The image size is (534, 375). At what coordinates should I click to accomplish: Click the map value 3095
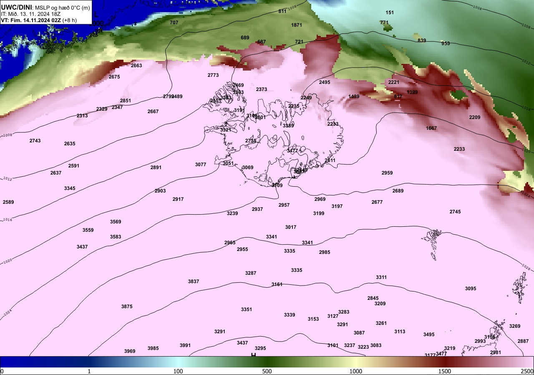471,289
